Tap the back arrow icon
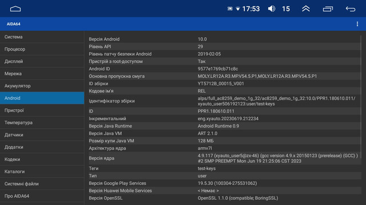Image resolution: width=366 pixels, height=205 pixels. pos(351,9)
